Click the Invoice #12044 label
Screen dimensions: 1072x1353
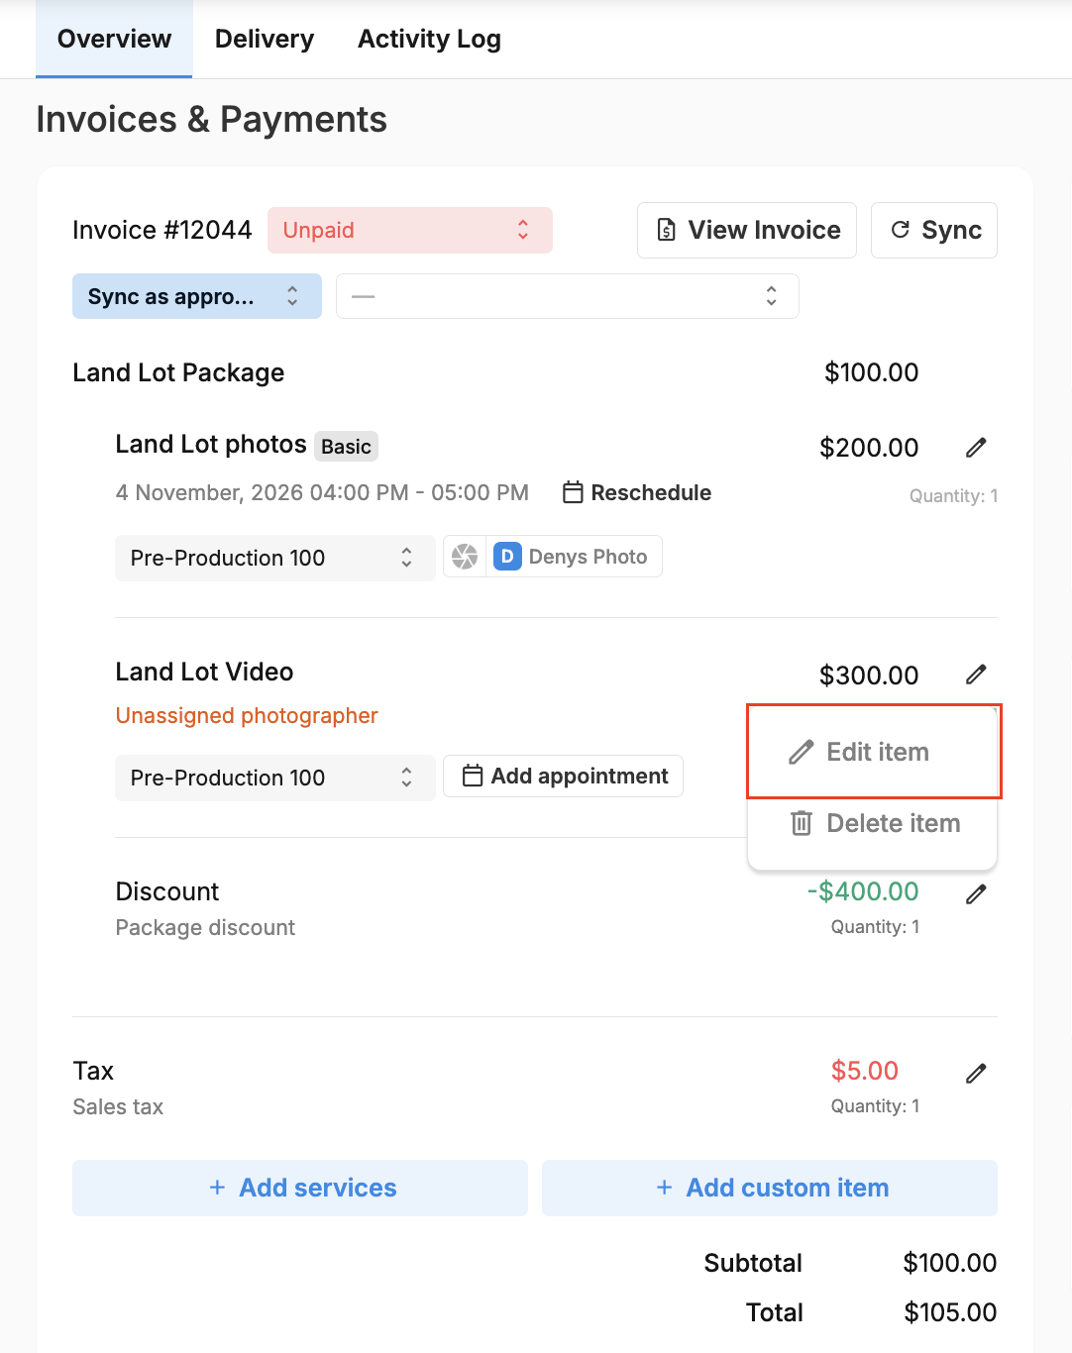click(162, 230)
